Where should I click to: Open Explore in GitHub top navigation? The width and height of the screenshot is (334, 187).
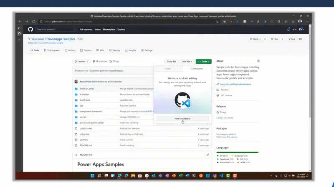click(121, 30)
